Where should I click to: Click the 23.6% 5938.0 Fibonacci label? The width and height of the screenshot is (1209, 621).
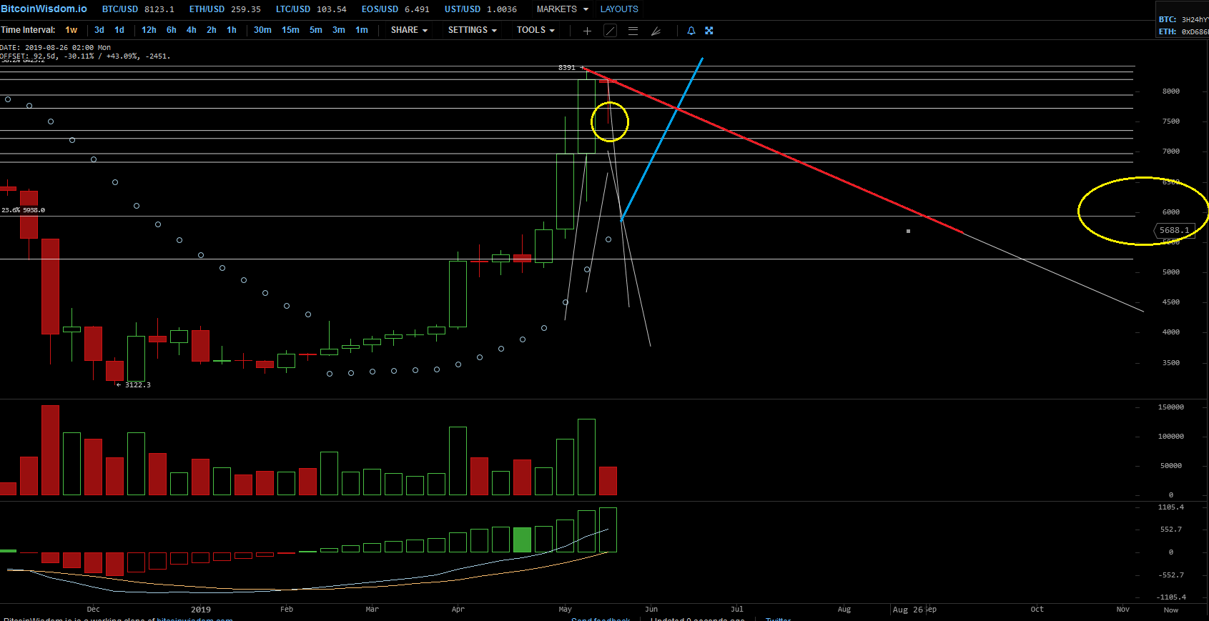tap(23, 210)
